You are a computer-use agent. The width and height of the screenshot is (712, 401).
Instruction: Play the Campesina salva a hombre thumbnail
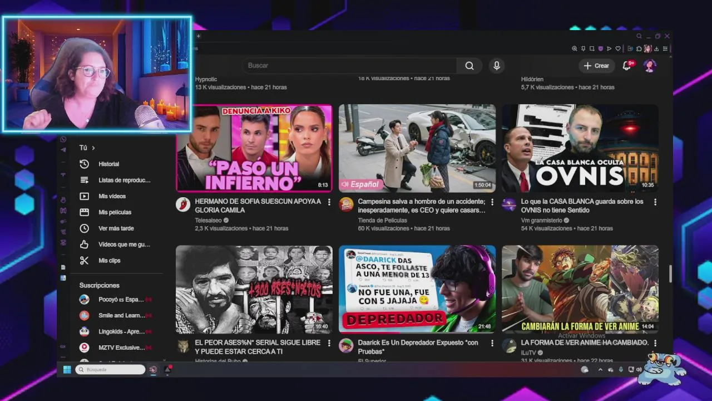pyautogui.click(x=417, y=148)
